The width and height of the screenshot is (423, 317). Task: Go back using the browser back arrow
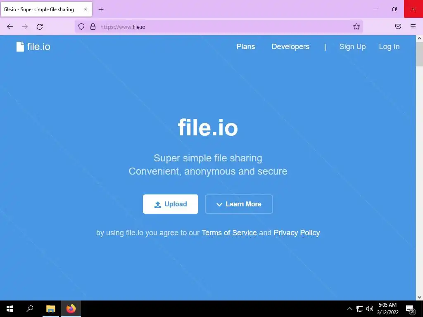tap(10, 27)
